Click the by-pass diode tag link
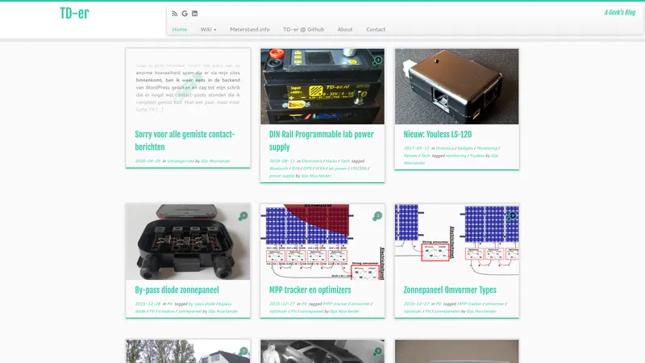 [x=202, y=304]
